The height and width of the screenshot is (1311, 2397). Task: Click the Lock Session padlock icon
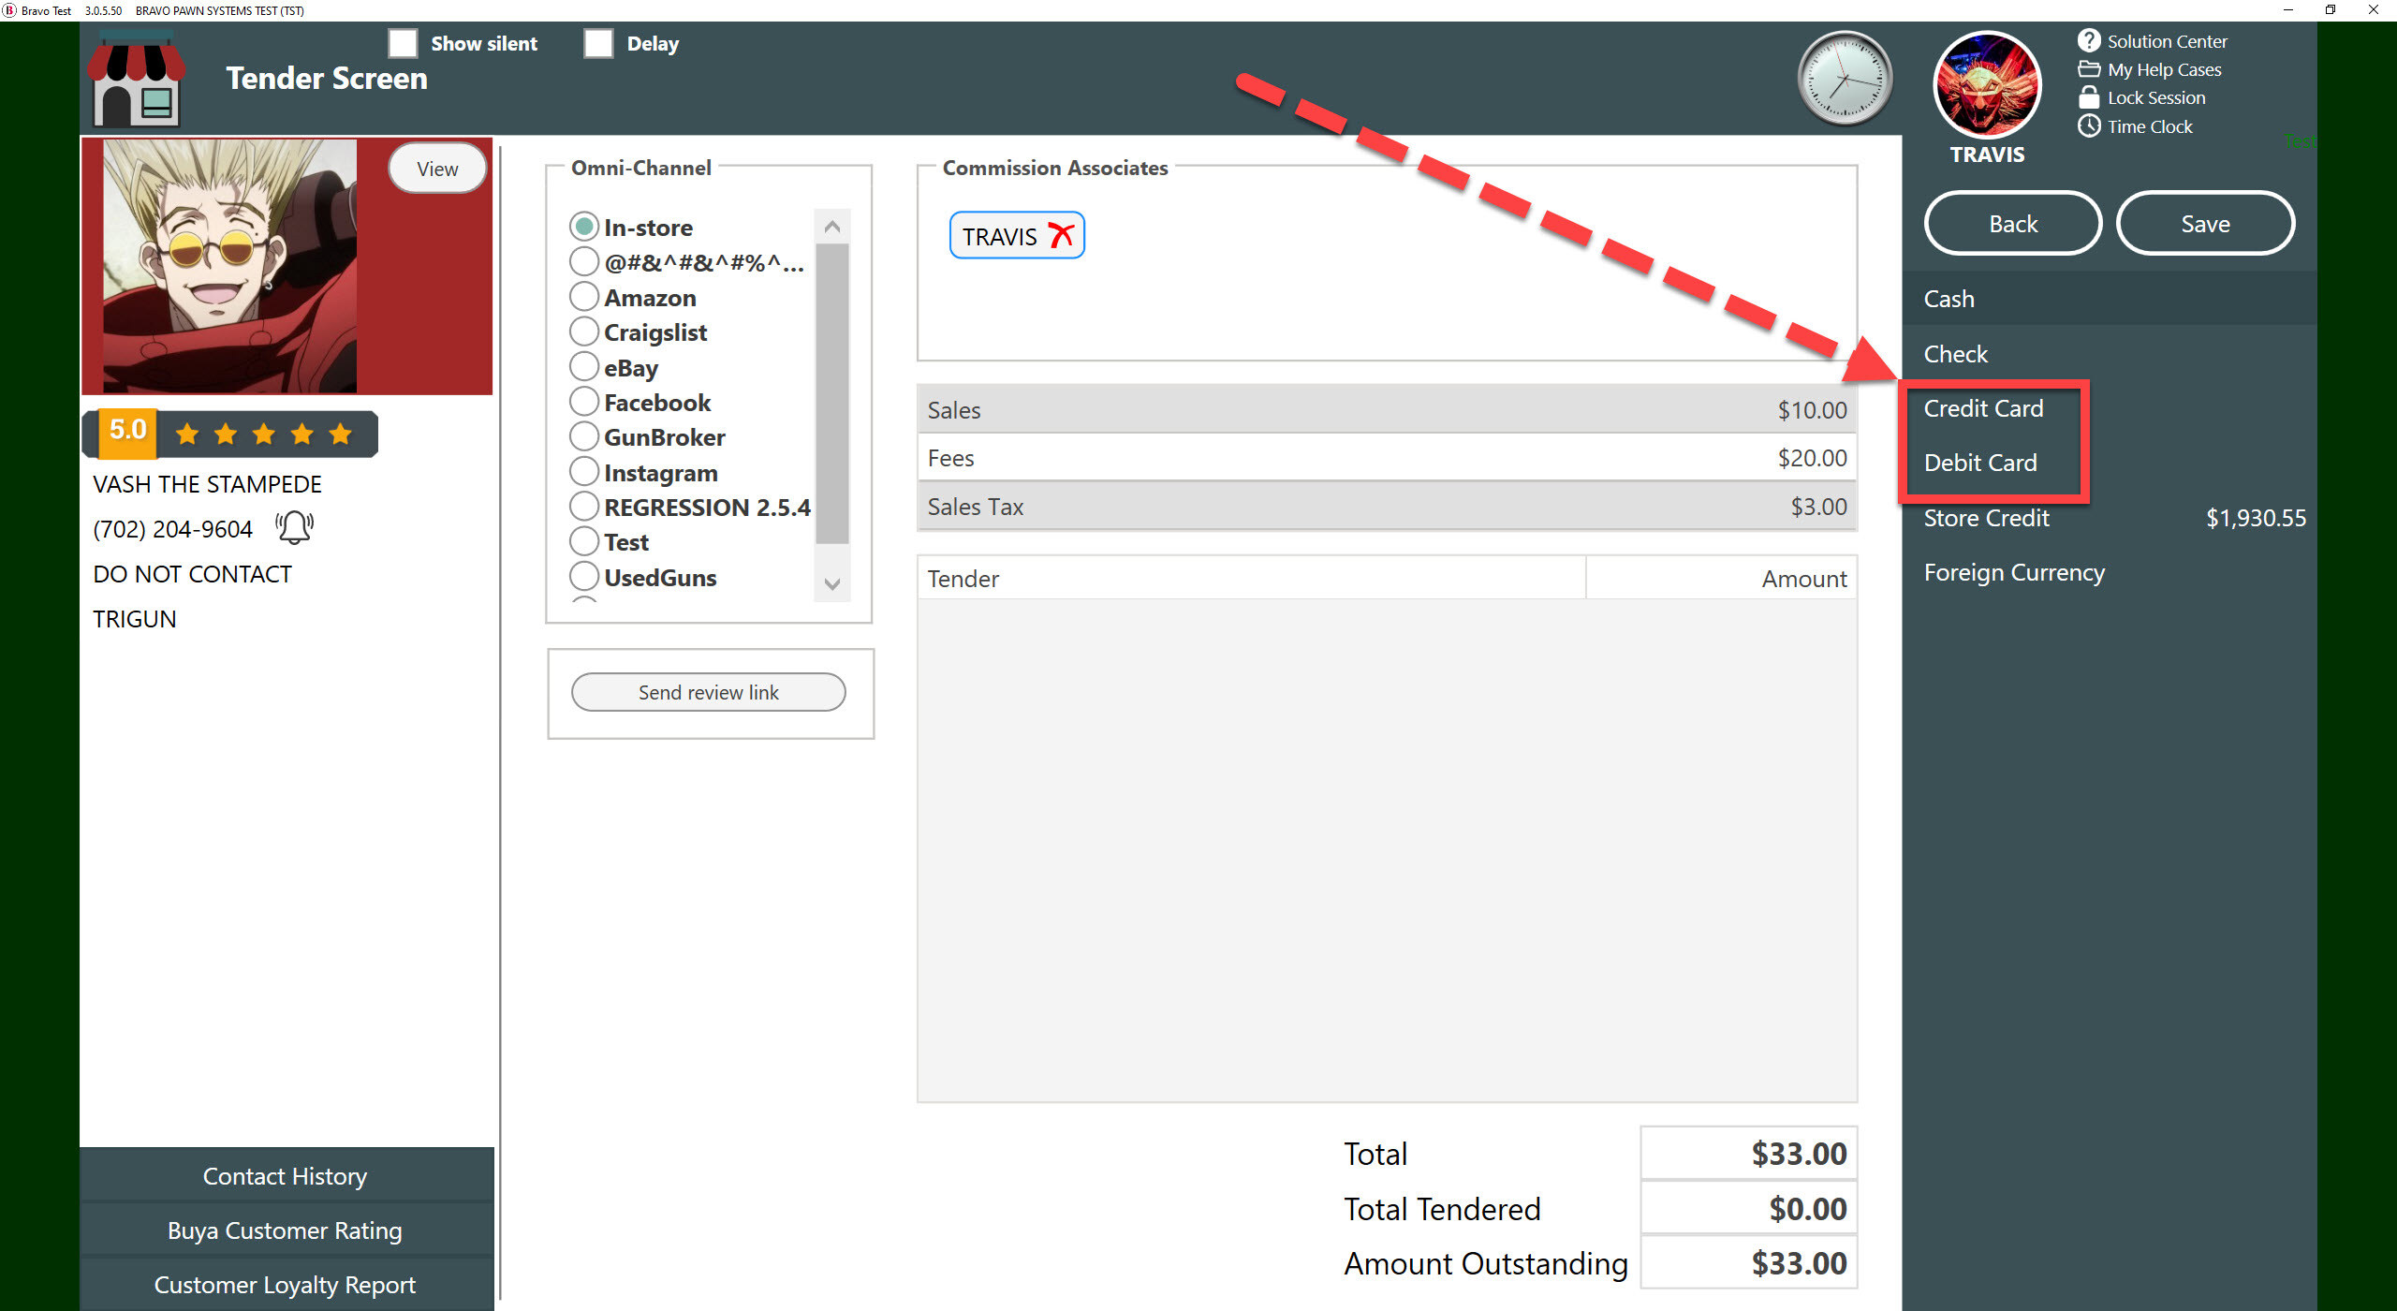[x=2088, y=97]
